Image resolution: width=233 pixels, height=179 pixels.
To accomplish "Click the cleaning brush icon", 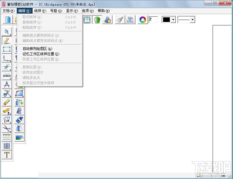I will [120, 20].
